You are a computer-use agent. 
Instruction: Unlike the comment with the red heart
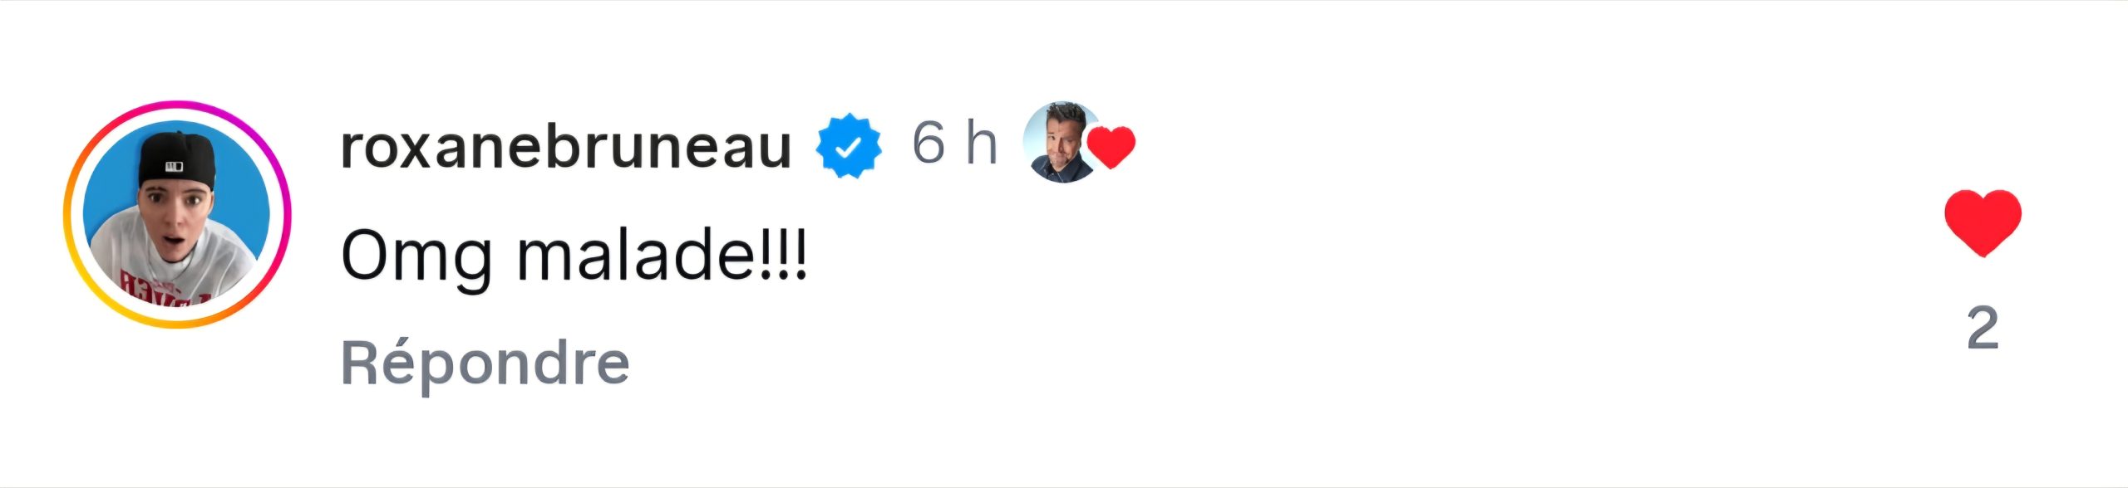pyautogui.click(x=1982, y=222)
